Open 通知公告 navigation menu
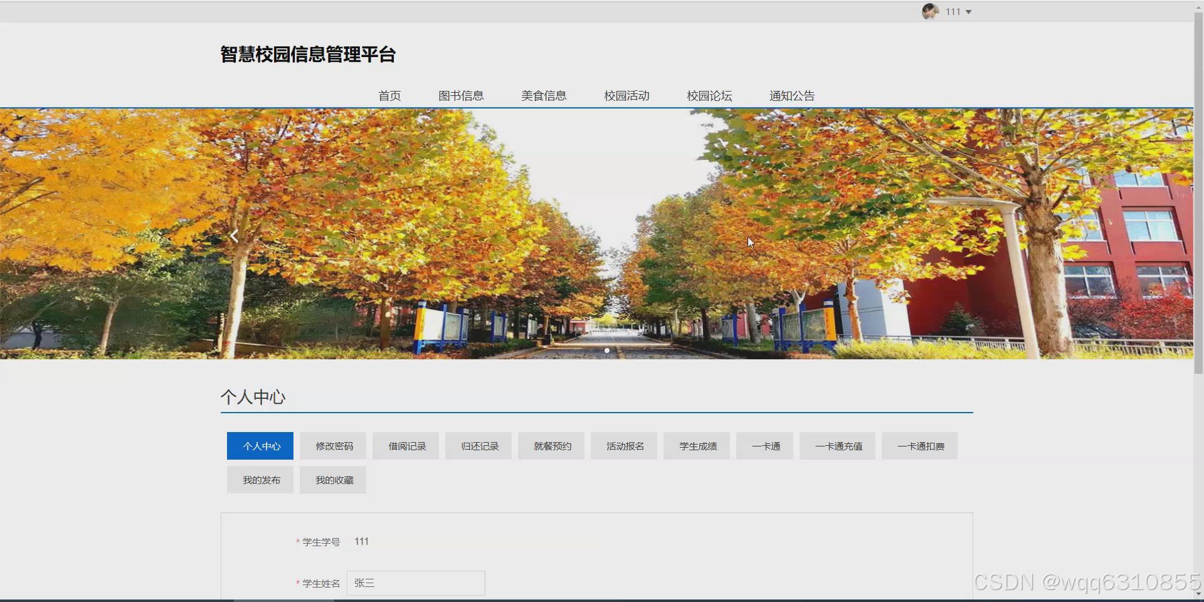This screenshot has height=602, width=1204. [x=792, y=95]
